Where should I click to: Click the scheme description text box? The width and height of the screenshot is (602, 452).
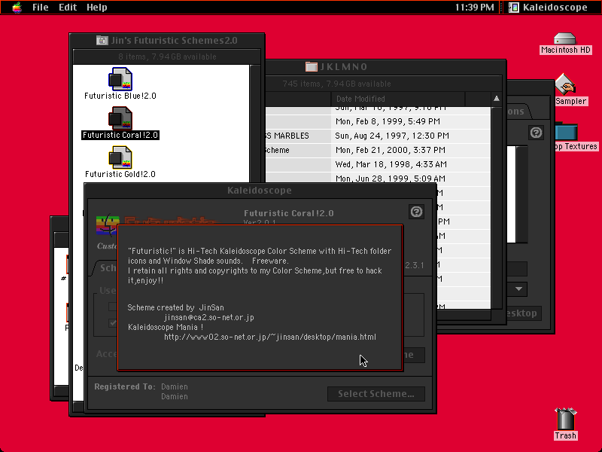tap(260, 298)
